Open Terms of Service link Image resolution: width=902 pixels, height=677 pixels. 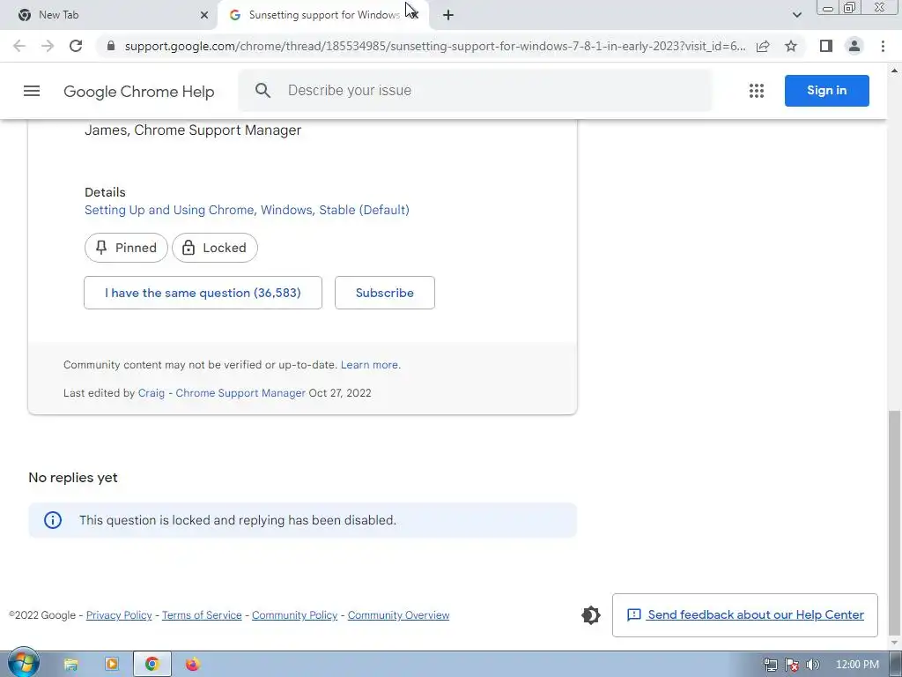(202, 615)
